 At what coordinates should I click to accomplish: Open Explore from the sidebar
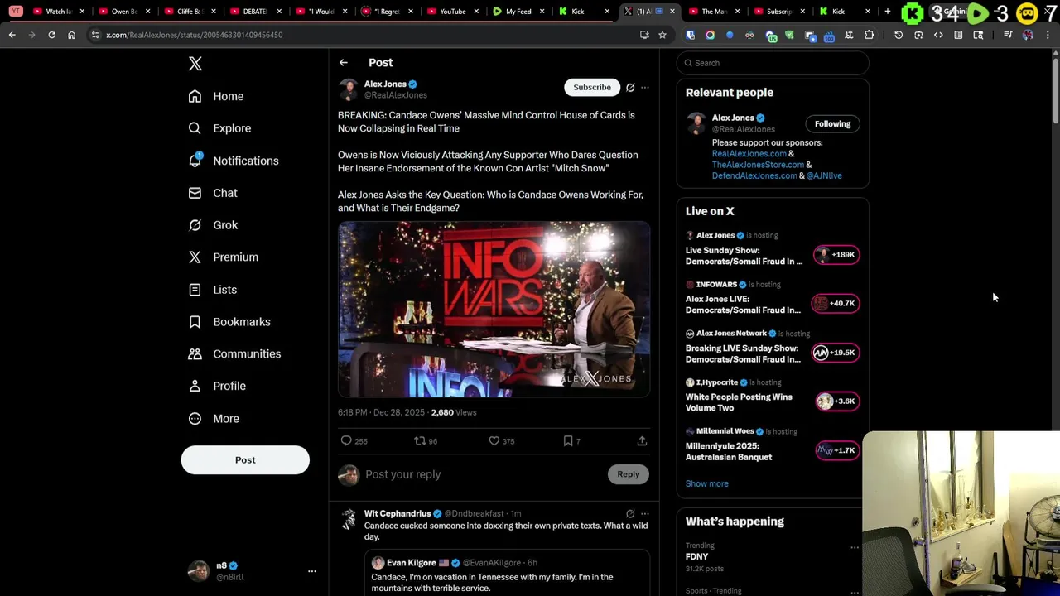click(219, 128)
